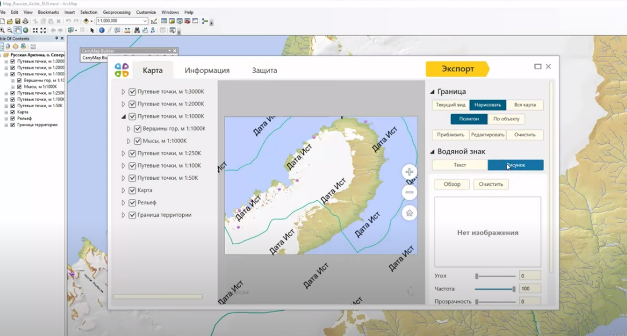Open the Find binoculars tool
The width and height of the screenshot is (627, 336).
click(137, 30)
